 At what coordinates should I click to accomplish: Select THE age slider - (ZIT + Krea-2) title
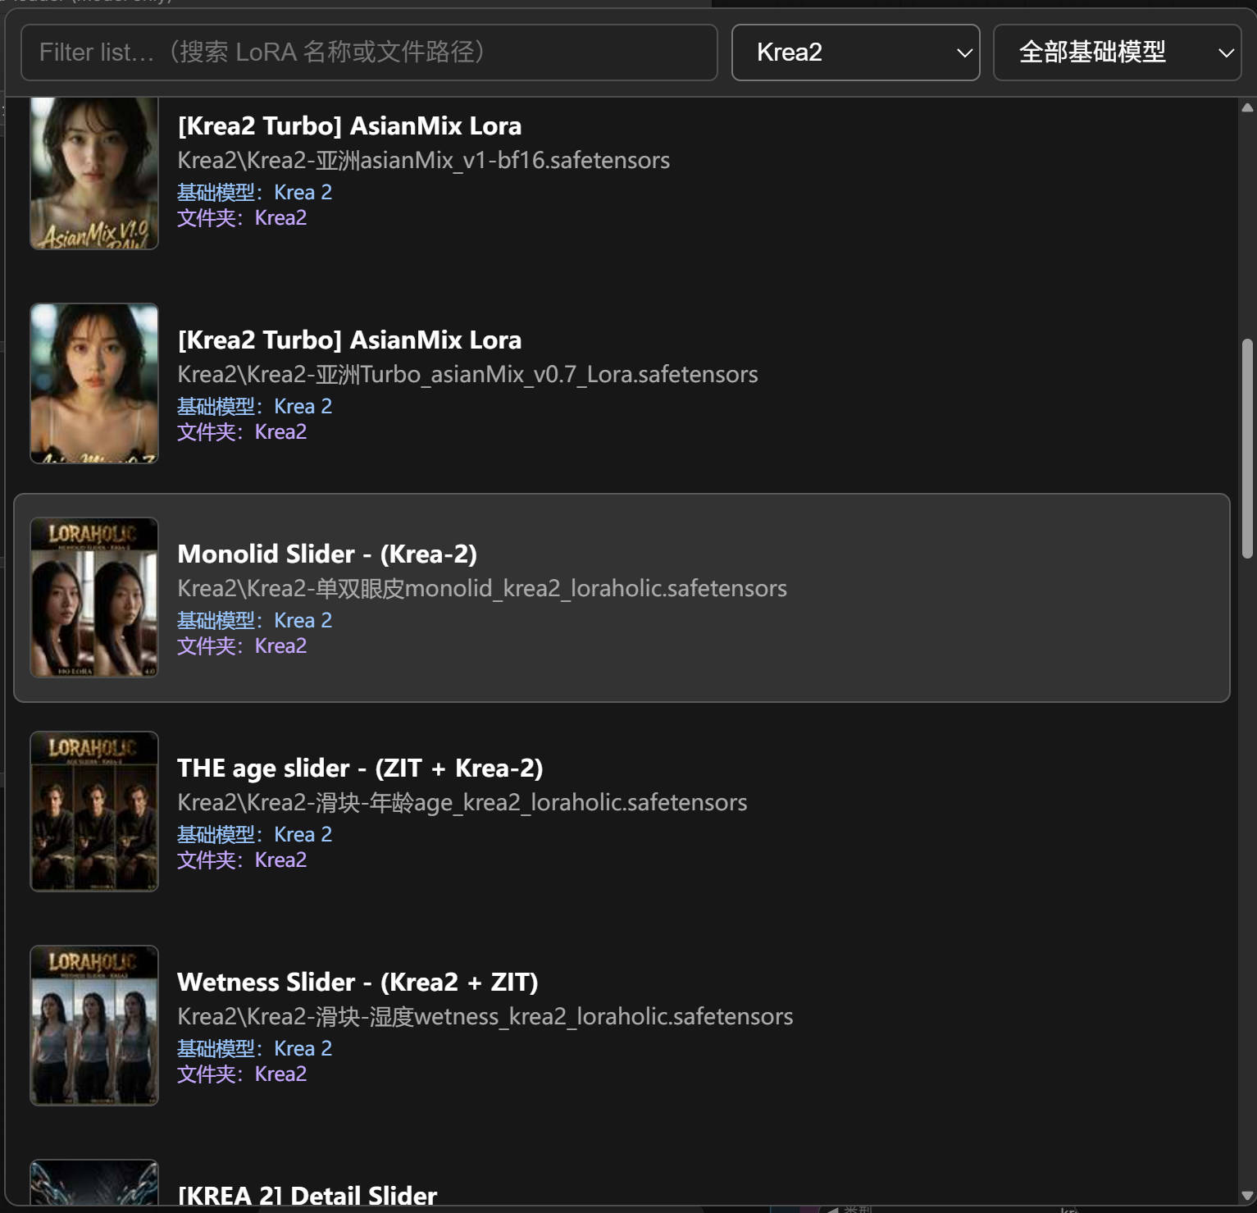(360, 768)
